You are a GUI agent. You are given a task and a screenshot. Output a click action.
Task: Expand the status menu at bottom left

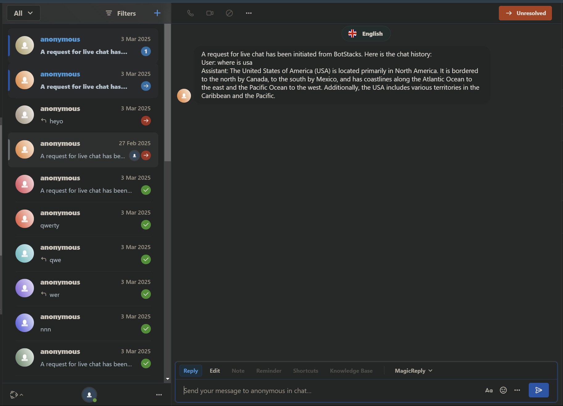16,395
